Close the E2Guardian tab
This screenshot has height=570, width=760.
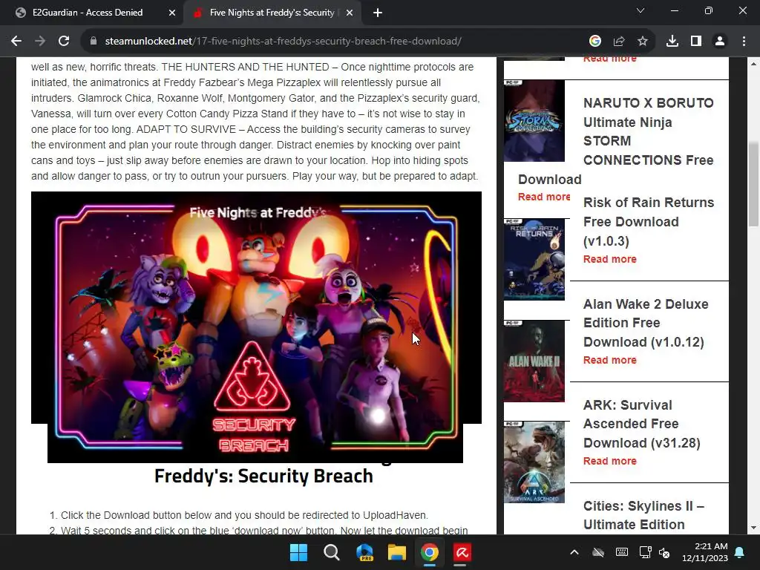[x=172, y=13]
